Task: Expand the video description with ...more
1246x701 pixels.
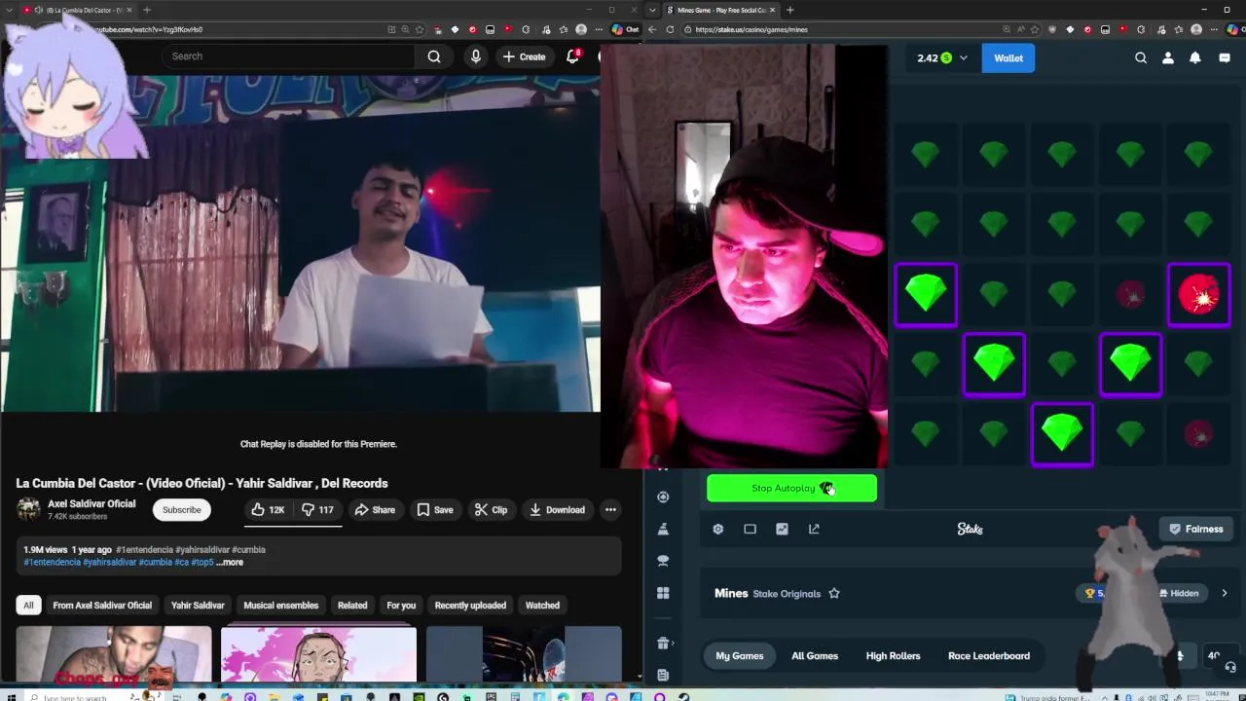Action: click(230, 562)
